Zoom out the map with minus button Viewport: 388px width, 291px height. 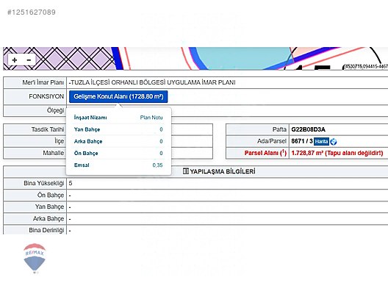[29, 60]
